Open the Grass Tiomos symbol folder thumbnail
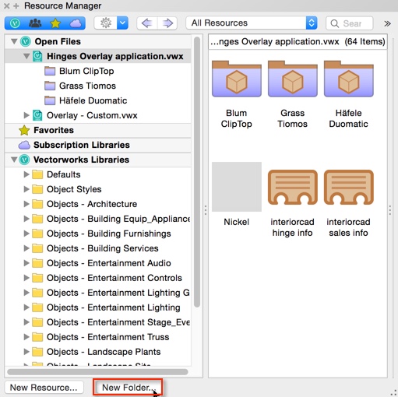The width and height of the screenshot is (398, 397). [293, 79]
